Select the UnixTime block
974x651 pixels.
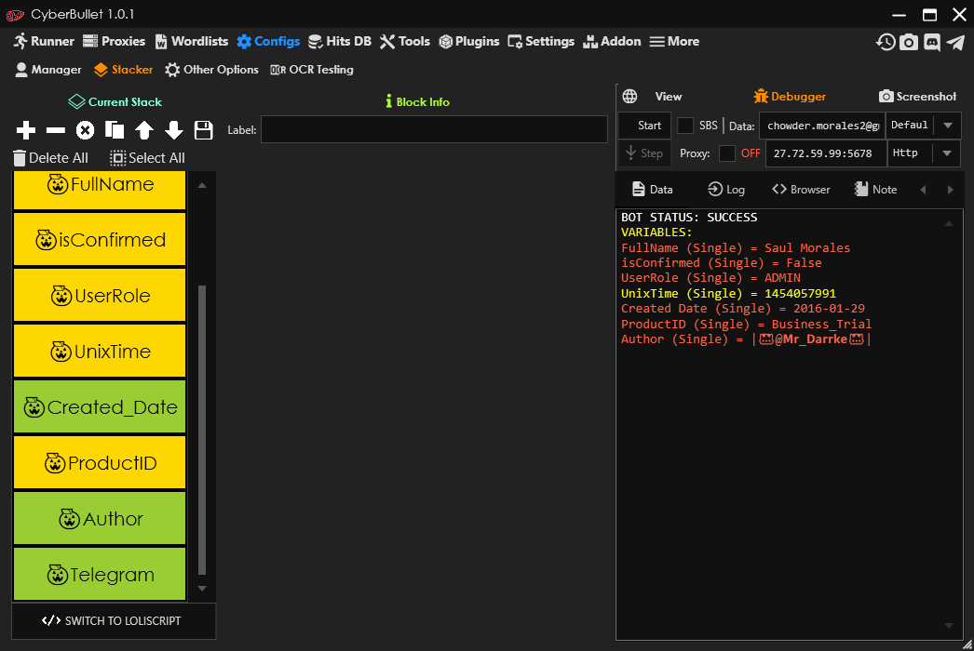pyautogui.click(x=100, y=352)
